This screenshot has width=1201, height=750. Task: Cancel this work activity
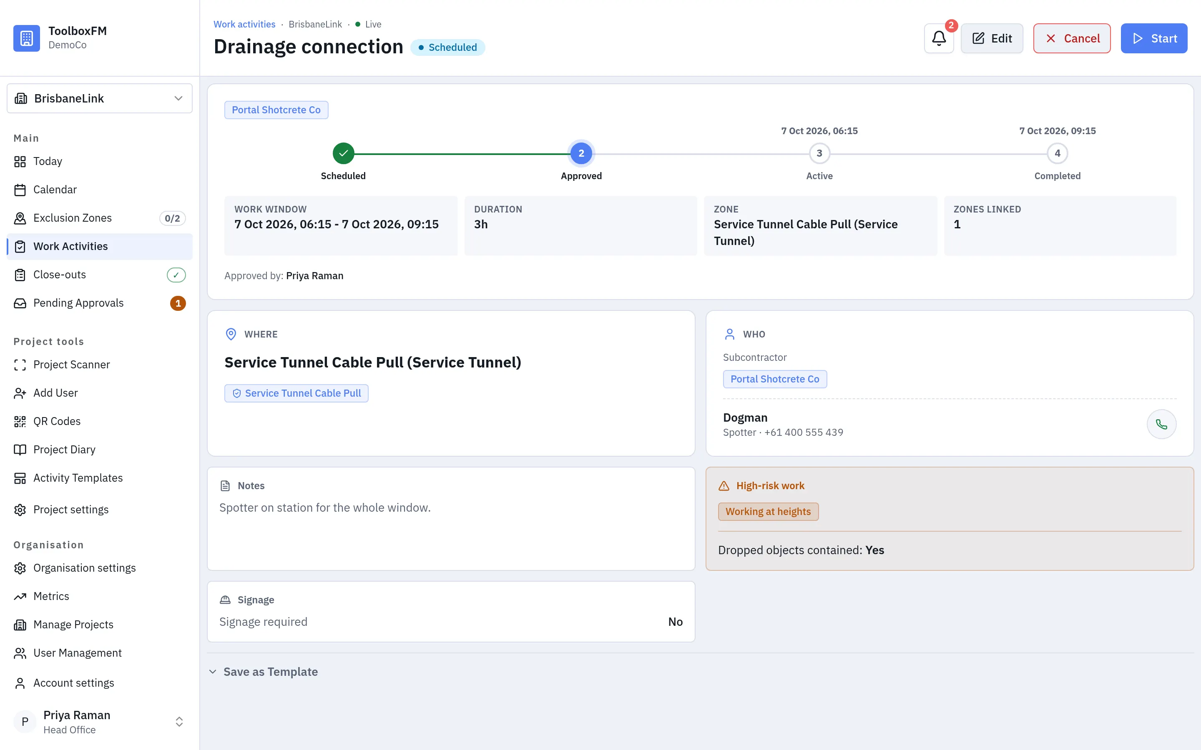click(1072, 38)
